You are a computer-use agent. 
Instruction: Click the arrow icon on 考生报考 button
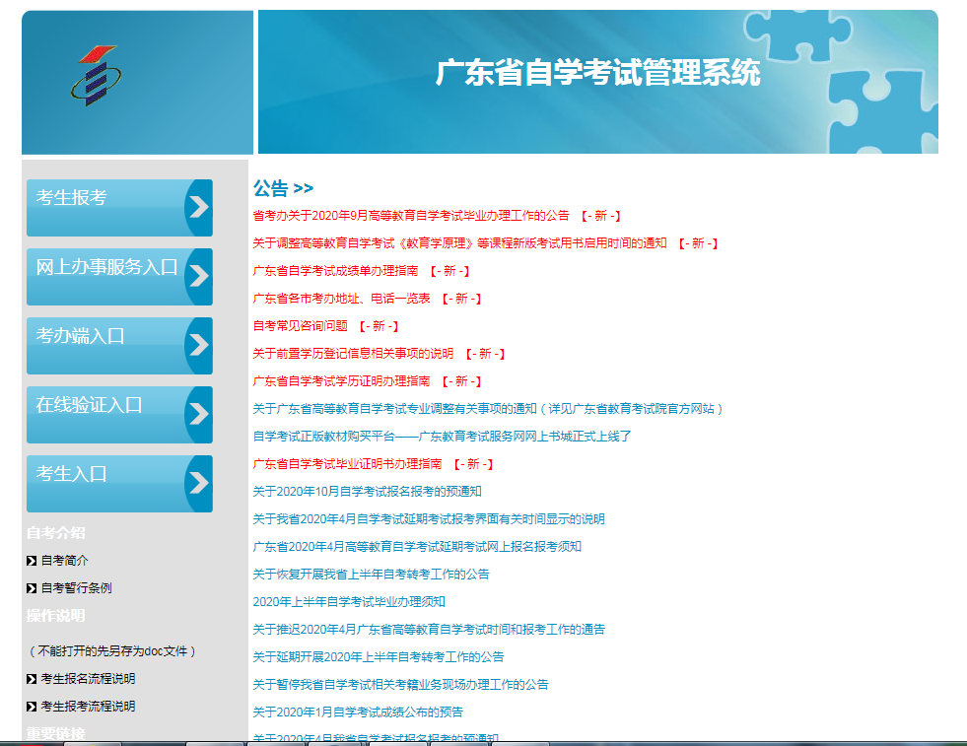tap(197, 208)
